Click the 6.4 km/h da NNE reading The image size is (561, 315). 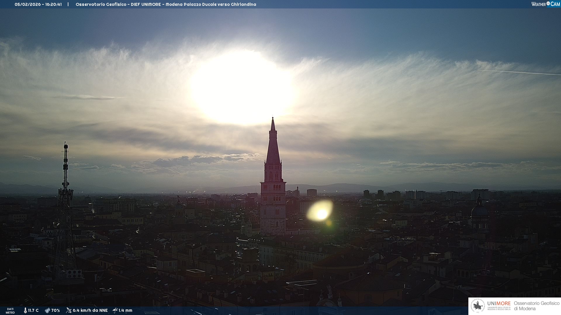90,310
